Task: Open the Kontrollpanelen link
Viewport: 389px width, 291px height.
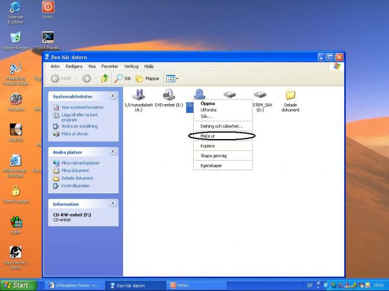Action: pos(75,186)
